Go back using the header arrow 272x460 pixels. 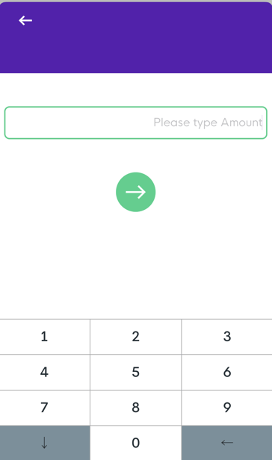[25, 21]
